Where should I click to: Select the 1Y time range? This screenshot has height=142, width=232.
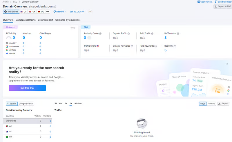click(x=66, y=103)
